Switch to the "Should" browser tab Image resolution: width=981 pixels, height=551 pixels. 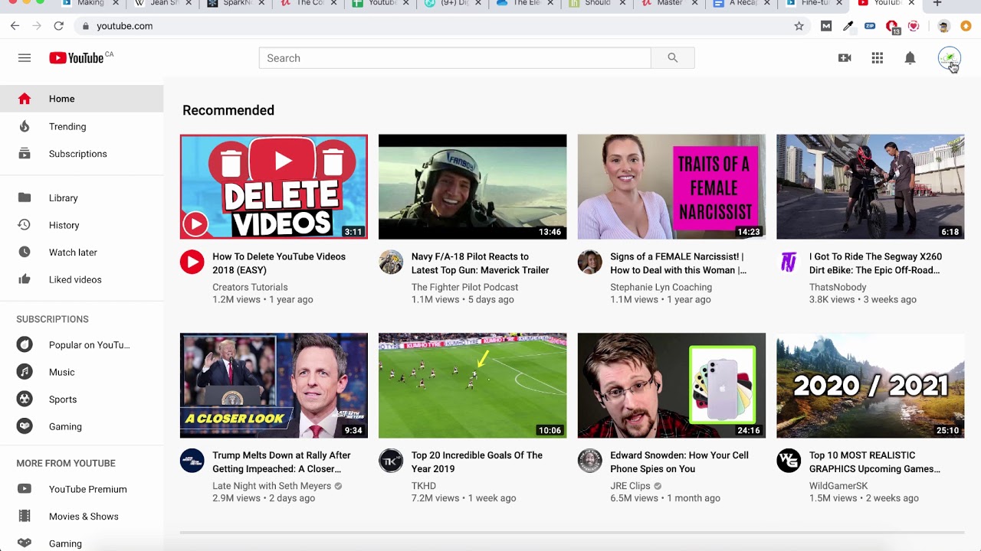click(596, 4)
